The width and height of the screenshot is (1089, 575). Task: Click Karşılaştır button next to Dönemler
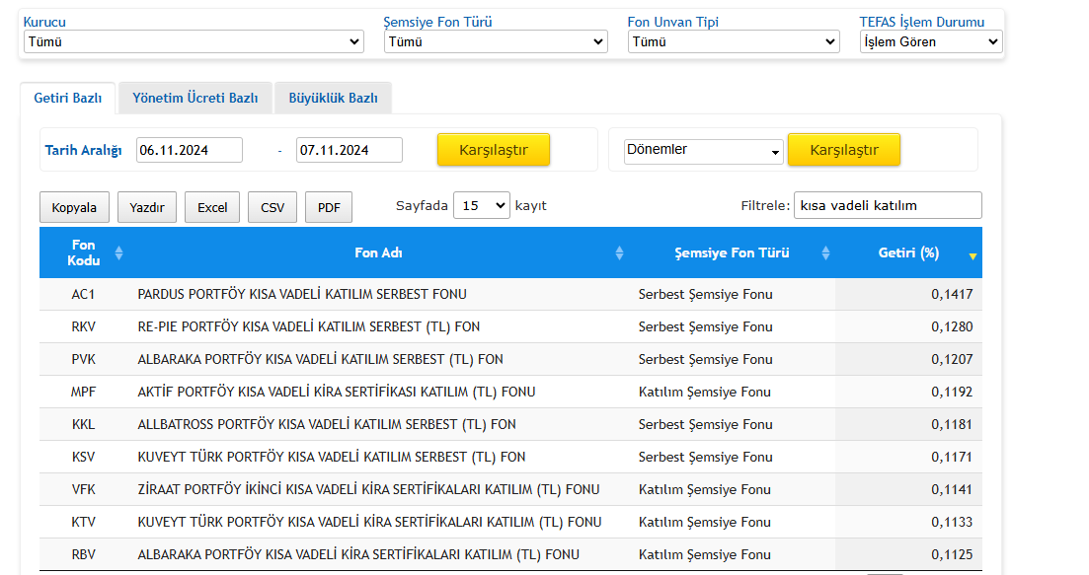tap(844, 150)
